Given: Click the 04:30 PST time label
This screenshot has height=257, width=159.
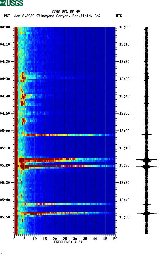Looking at the screenshot, I should click(5, 79).
